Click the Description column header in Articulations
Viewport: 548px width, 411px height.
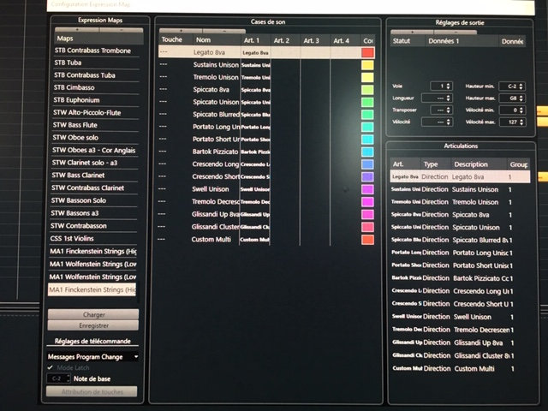point(479,164)
